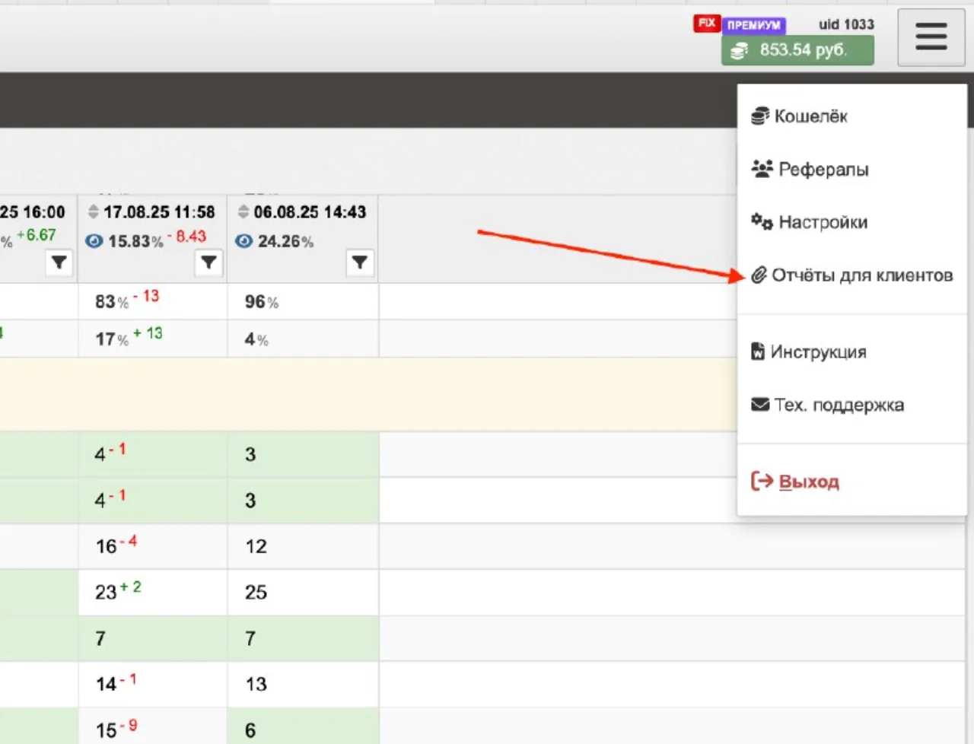Click the ПРЕМИУМ badge
Viewport: 974px width, 744px height.
point(753,25)
